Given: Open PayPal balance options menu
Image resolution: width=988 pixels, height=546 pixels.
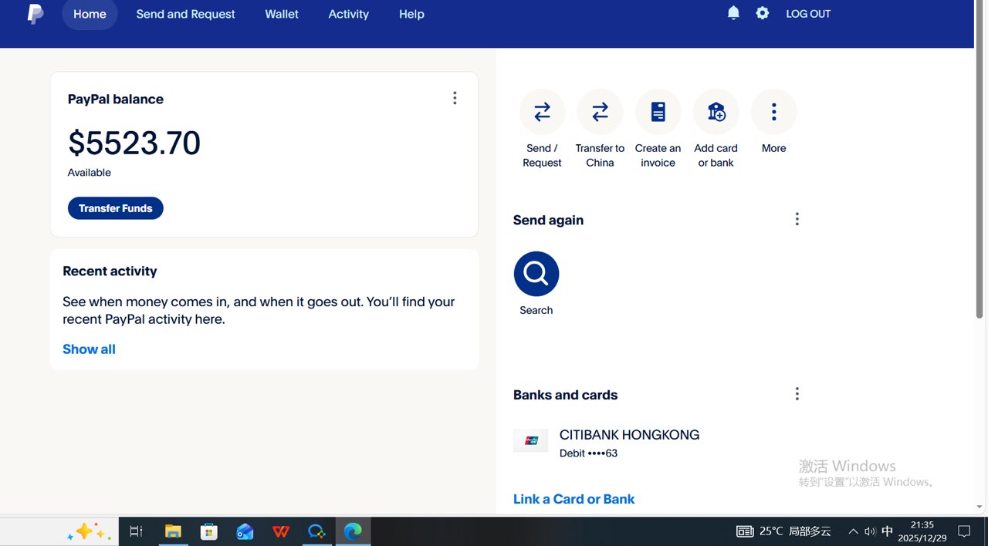Looking at the screenshot, I should coord(455,98).
